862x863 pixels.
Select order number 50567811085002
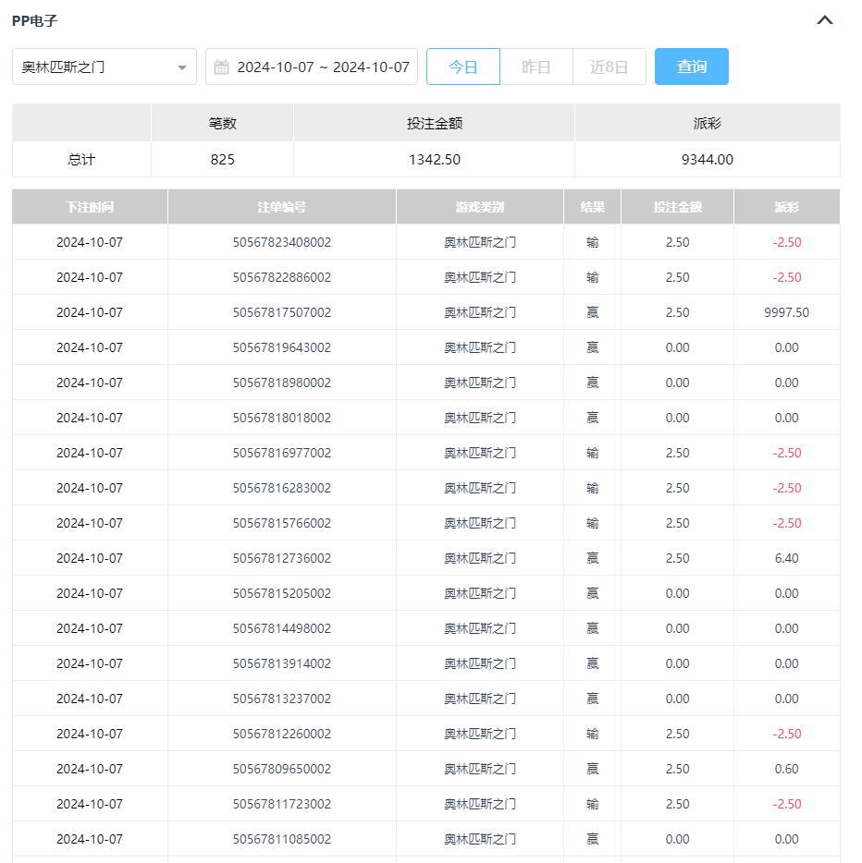281,839
